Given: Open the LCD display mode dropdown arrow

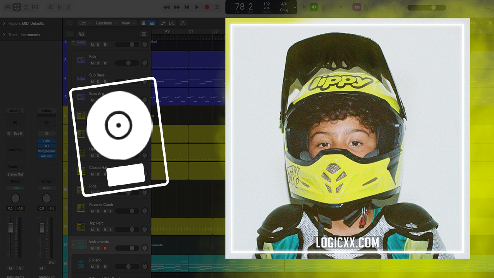Looking at the screenshot, I should [x=295, y=7].
